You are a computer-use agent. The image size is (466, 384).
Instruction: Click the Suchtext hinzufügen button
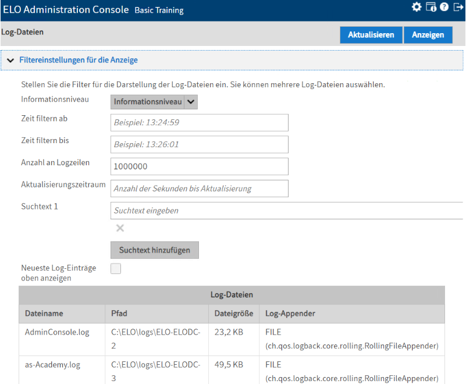154,250
